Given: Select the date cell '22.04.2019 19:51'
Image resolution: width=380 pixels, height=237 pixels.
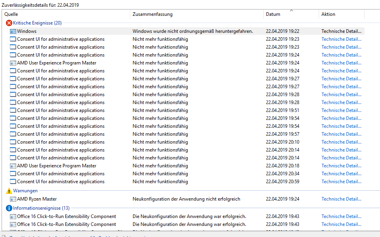Looking at the screenshot, I should pyautogui.click(x=283, y=110).
